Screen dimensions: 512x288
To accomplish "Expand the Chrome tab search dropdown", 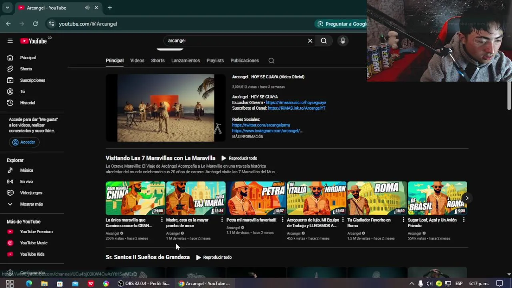I will point(7,8).
